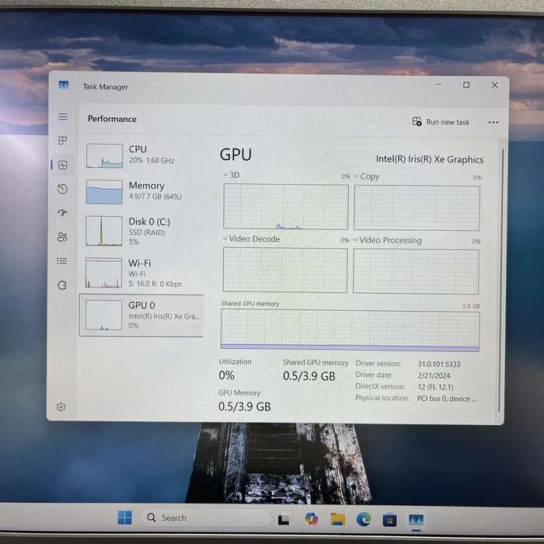The image size is (544, 544).
Task: Open the Windows Start menu
Action: coord(124,518)
